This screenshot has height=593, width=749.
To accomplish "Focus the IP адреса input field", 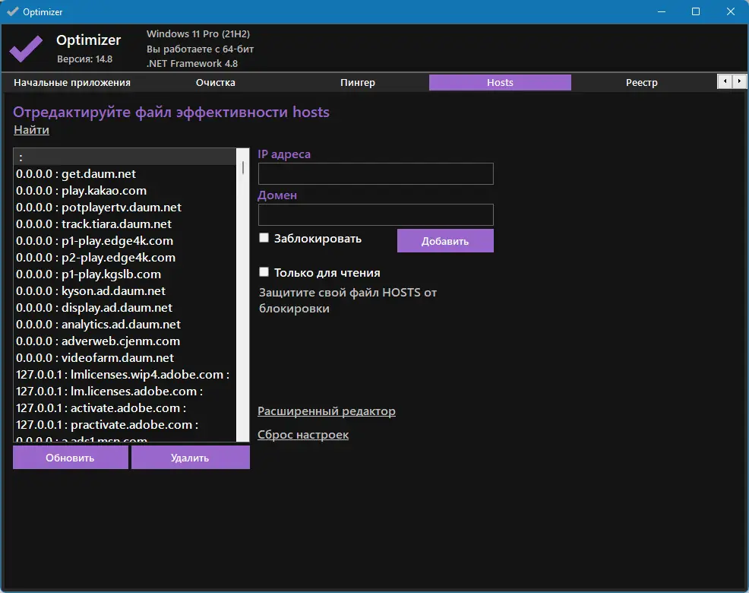I will pyautogui.click(x=375, y=173).
